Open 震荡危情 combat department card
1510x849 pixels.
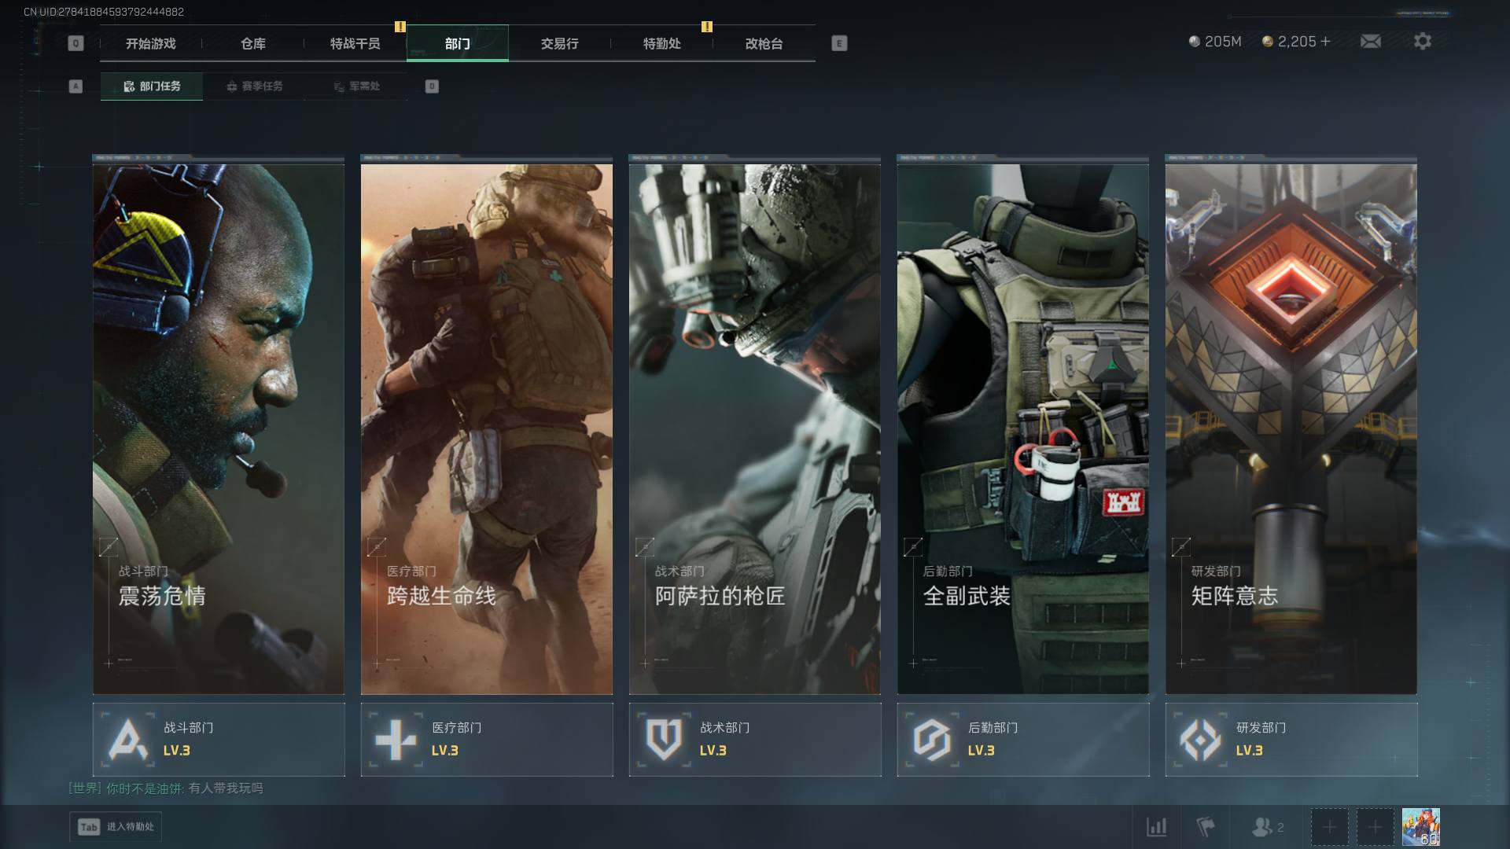pos(219,428)
